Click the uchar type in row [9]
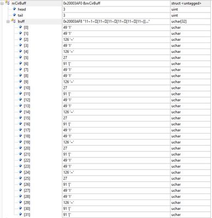This screenshot has height=218, width=212. tap(176, 82)
